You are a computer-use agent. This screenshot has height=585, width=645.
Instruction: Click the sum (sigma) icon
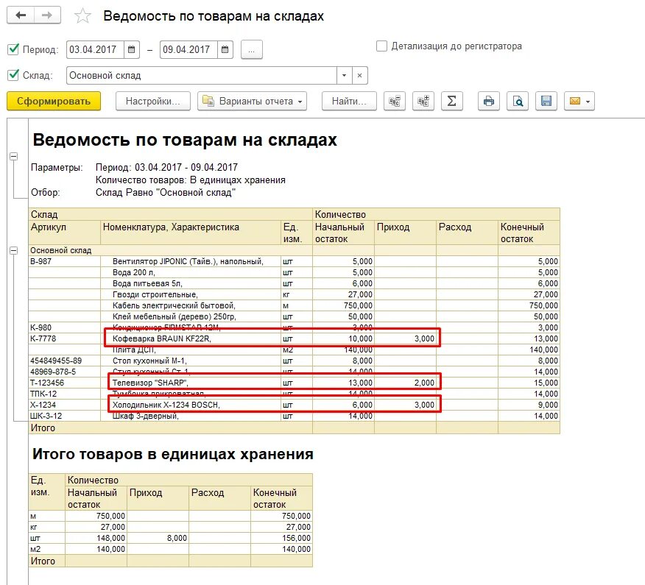(451, 101)
